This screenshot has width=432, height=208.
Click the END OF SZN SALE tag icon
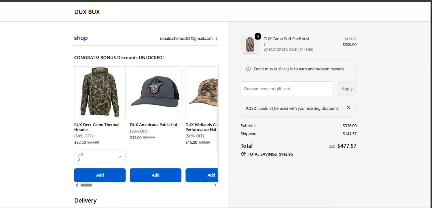coord(266,50)
